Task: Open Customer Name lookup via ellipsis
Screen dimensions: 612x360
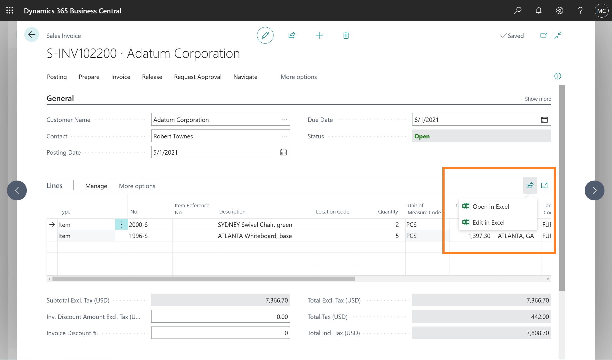Action: 284,119
